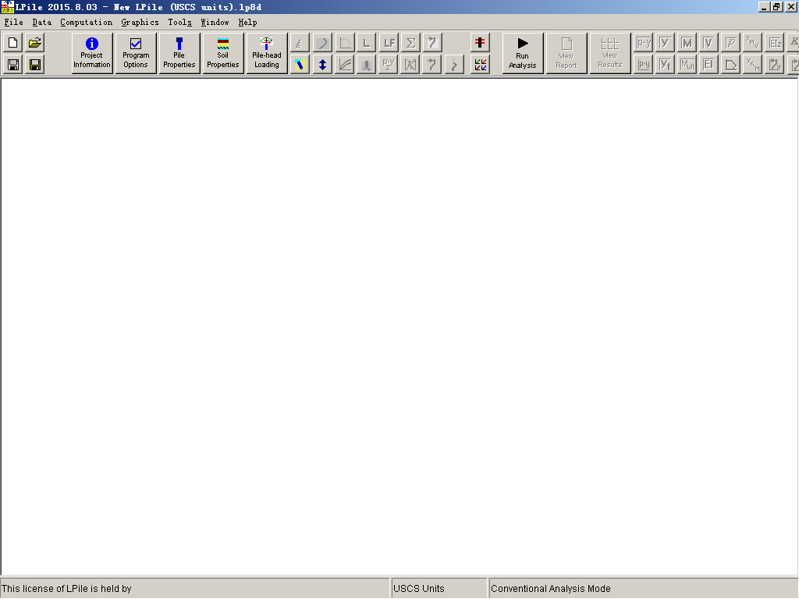Open the Help menu

point(247,23)
